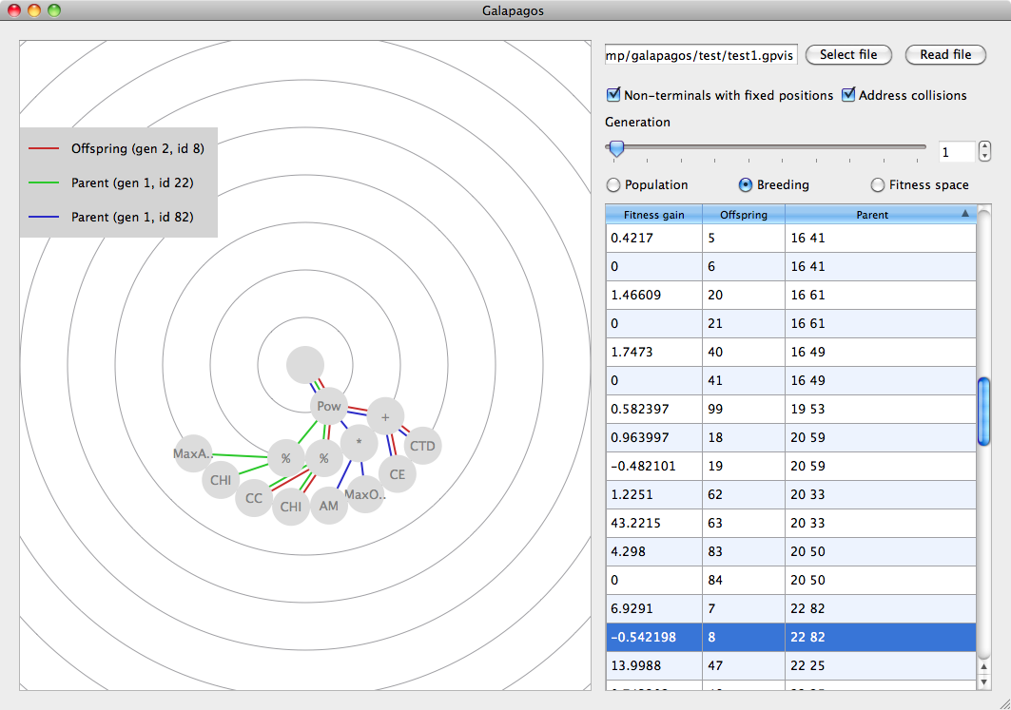The width and height of the screenshot is (1011, 710).
Task: Click the file path input field
Action: (x=701, y=56)
